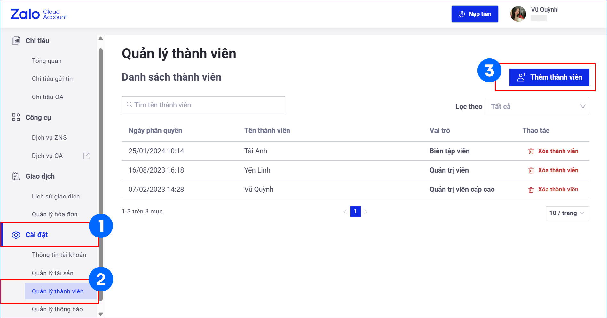Open the external link icon beside Dịch vụ OA
The height and width of the screenshot is (318, 607).
coord(86,156)
